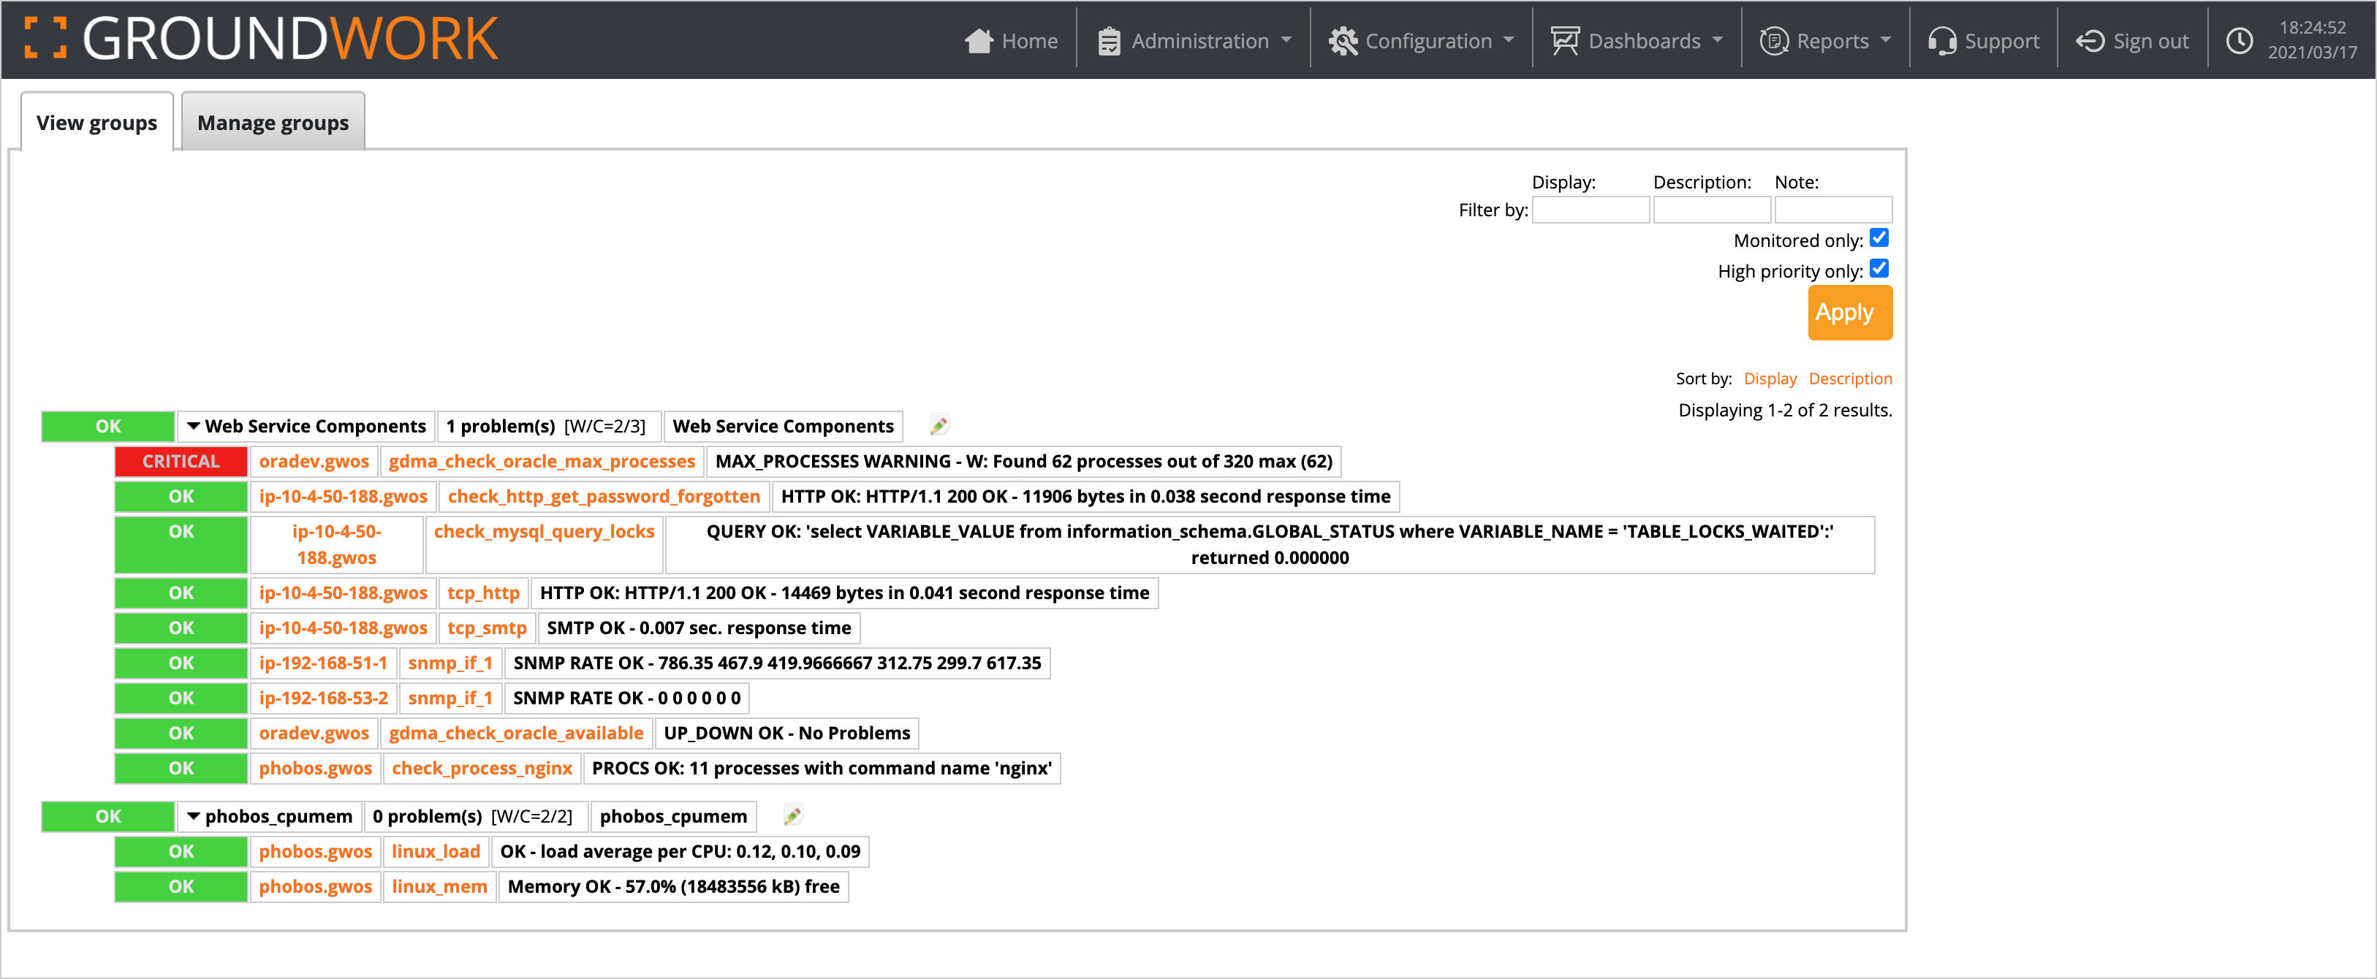
Task: Click the orange Apply button
Action: (x=1849, y=313)
